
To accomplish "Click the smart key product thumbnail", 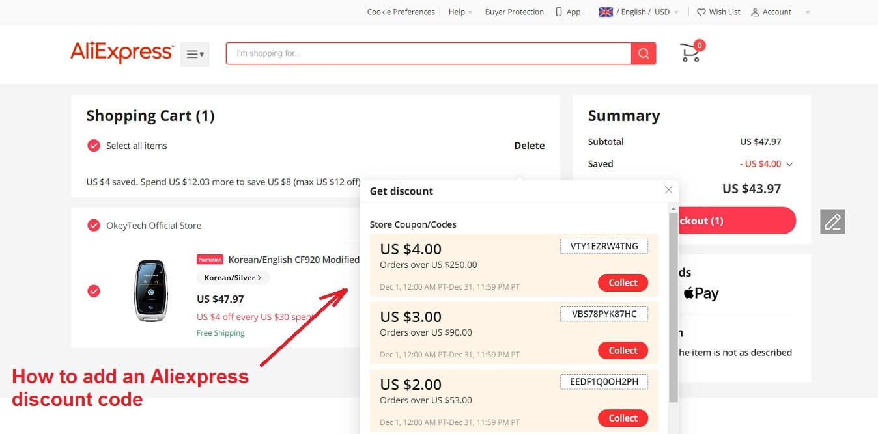I will tap(150, 291).
